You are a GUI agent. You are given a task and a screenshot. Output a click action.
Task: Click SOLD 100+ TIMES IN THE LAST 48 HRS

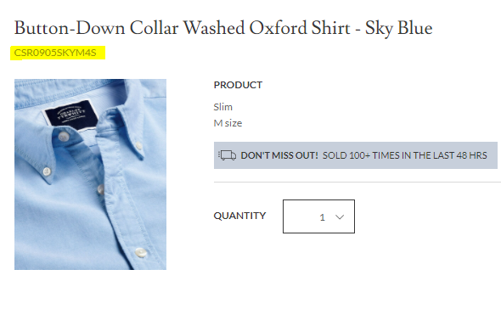click(x=405, y=155)
